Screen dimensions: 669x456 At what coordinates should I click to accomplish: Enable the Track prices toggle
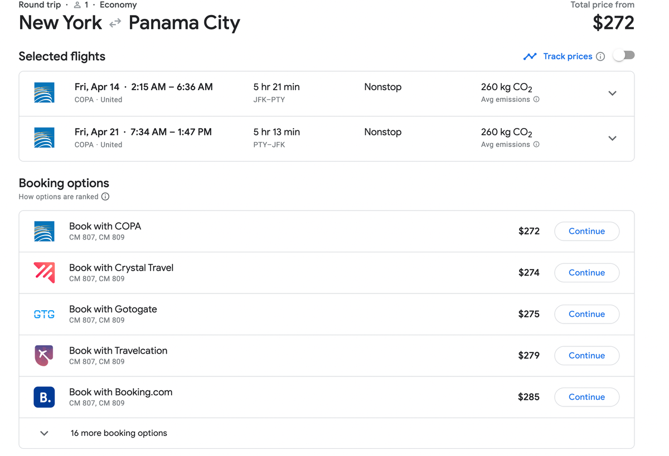click(624, 55)
